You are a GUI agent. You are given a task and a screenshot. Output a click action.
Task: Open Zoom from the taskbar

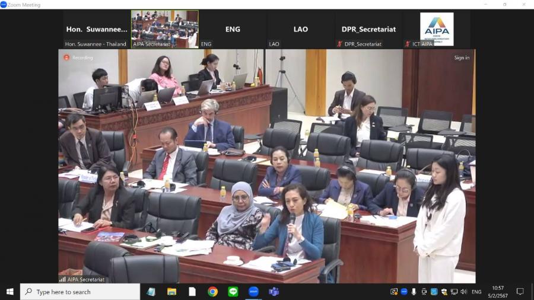pos(253,292)
